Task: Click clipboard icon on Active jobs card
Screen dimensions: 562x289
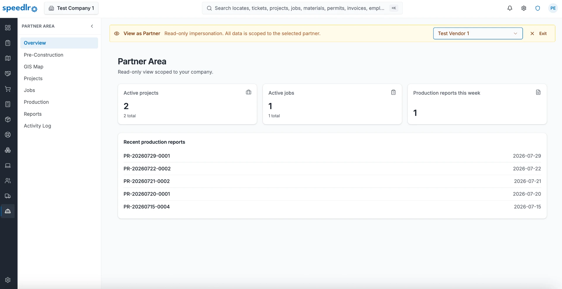Action: pos(393,92)
